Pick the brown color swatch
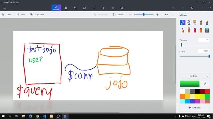Viewport: 213px width, 119px height. [207, 101]
